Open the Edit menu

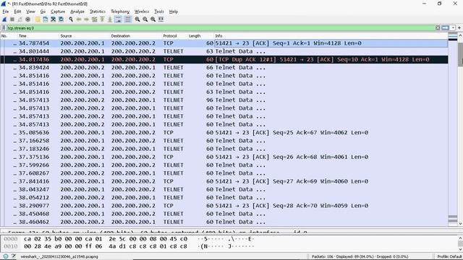coord(17,12)
